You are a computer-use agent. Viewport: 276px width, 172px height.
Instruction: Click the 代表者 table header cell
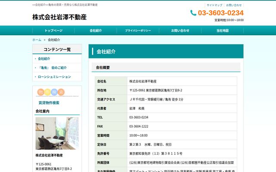(x=111, y=108)
